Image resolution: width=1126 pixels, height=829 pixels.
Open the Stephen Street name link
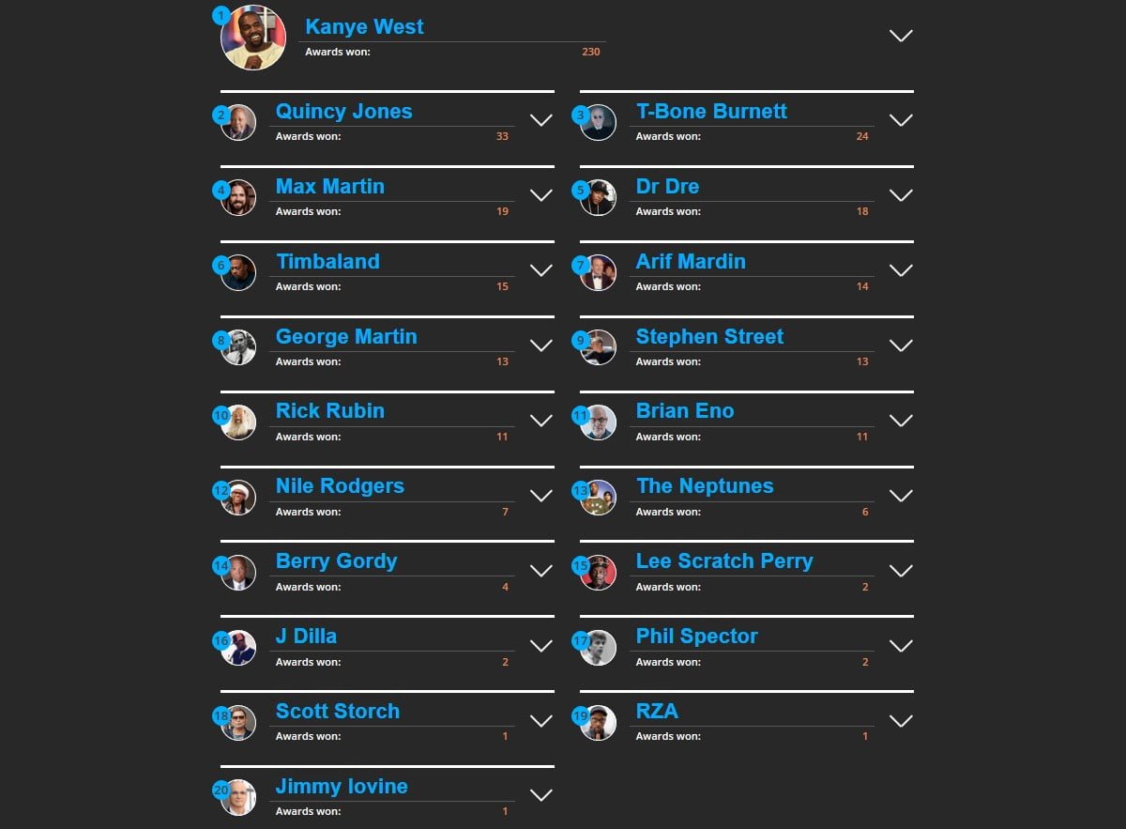coord(709,336)
